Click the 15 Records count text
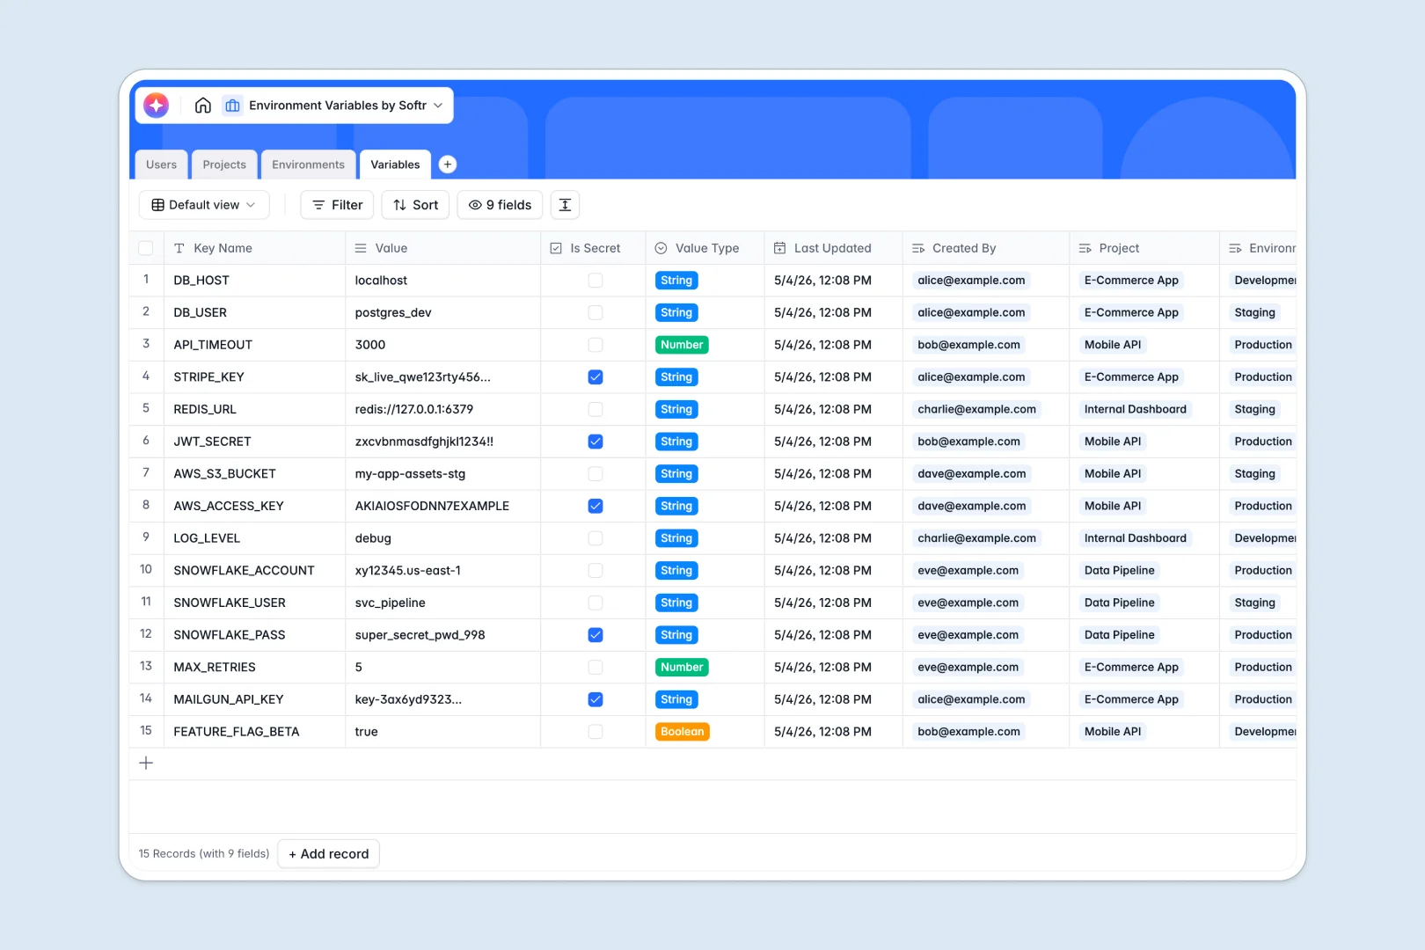1425x950 pixels. tap(204, 854)
